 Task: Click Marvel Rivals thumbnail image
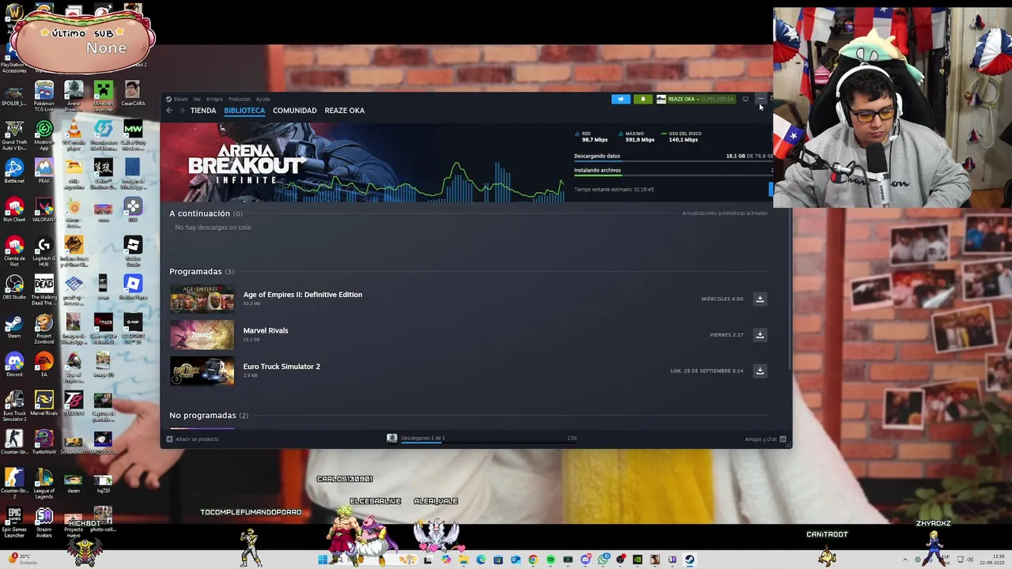202,334
